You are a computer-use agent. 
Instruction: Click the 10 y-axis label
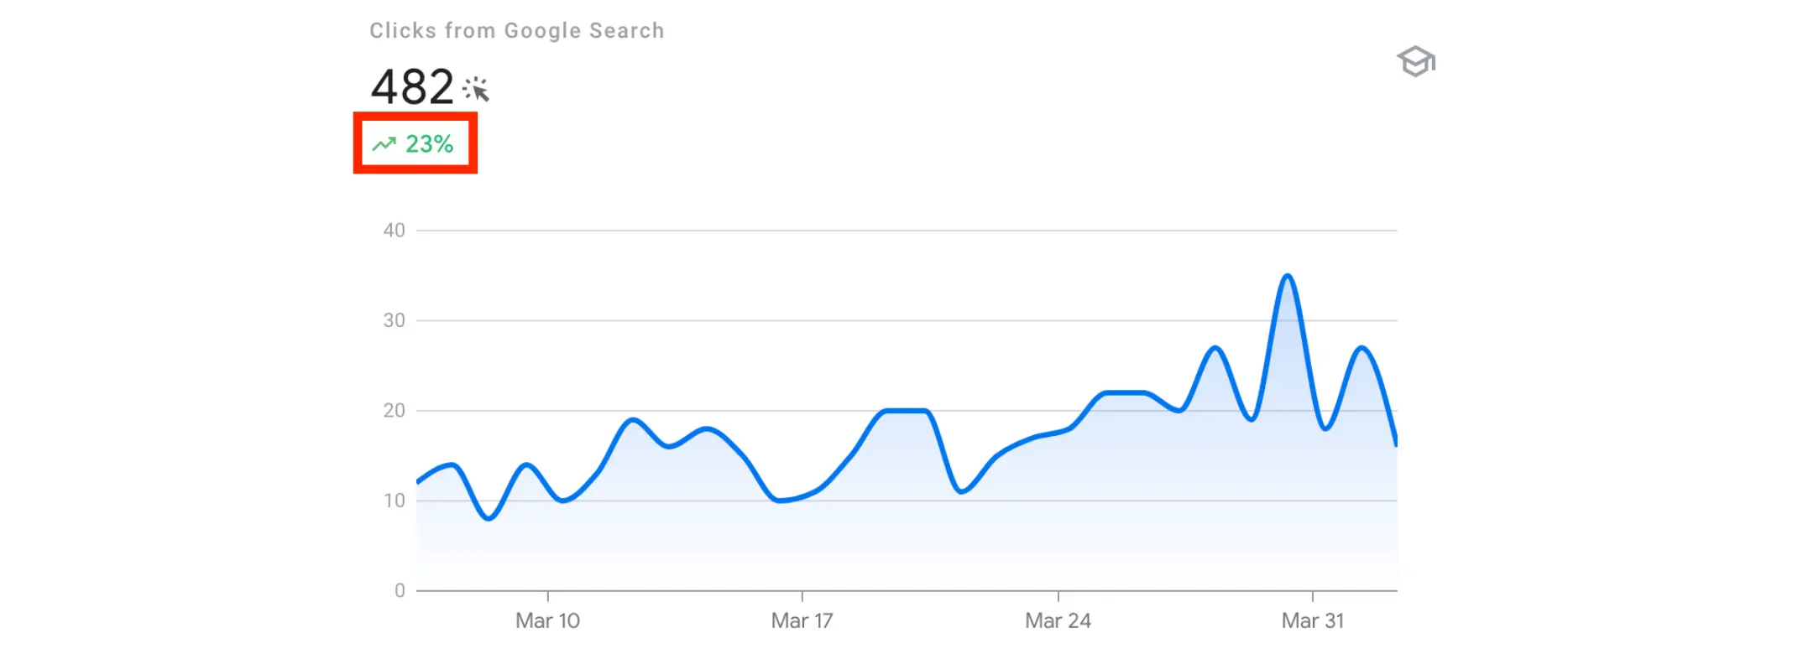394,501
